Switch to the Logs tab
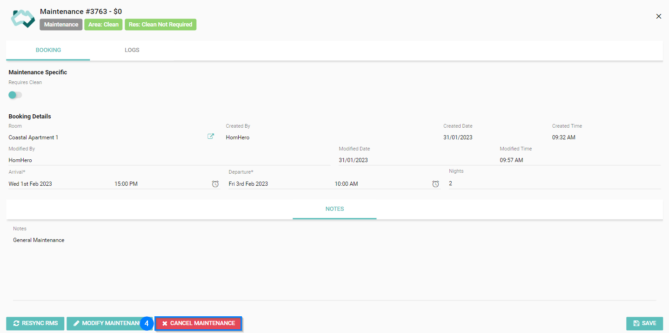This screenshot has height=333, width=669. pyautogui.click(x=132, y=50)
